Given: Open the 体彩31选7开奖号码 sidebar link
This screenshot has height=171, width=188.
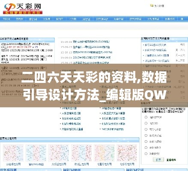Looking at the screenshot, I should point(155,50).
